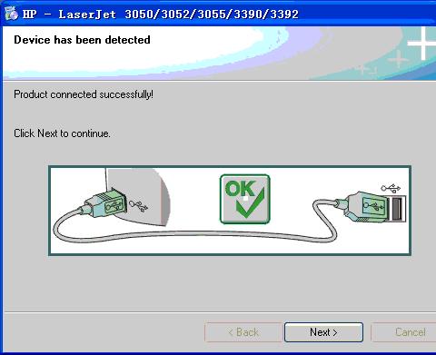
Task: Click the USB plug near the computer port
Action: point(362,207)
